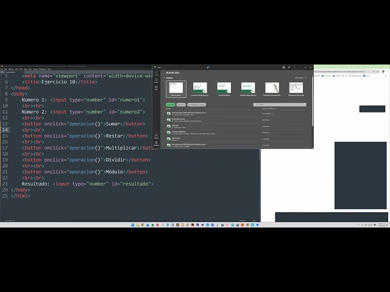Click line number 14 in the editor gutter
Screen dimensions: 390x292
[x=5, y=130]
